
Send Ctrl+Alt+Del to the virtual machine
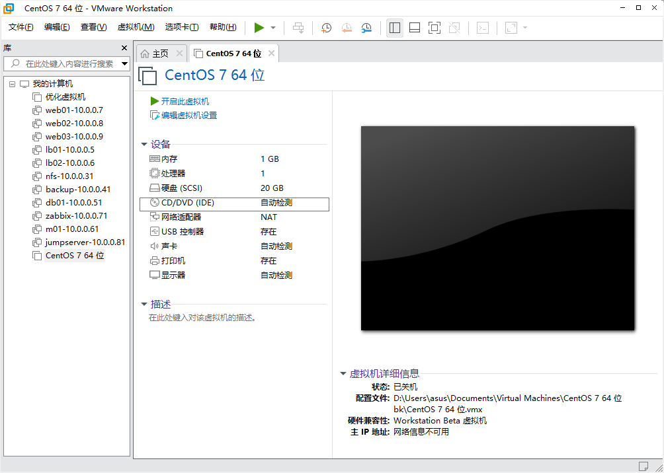(x=298, y=28)
